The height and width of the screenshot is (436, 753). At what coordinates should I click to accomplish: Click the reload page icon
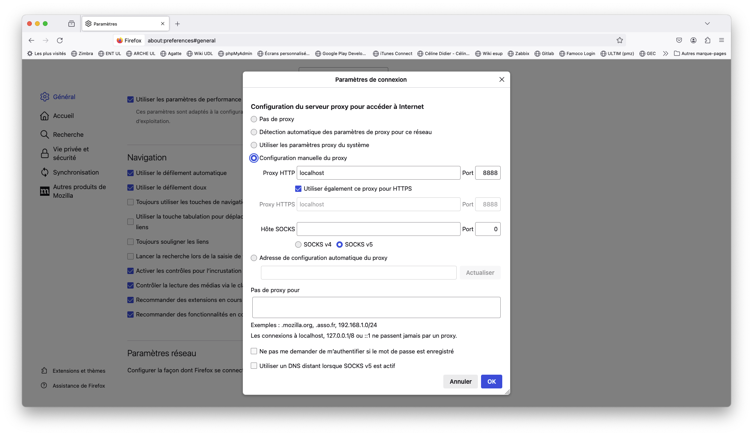tap(60, 40)
